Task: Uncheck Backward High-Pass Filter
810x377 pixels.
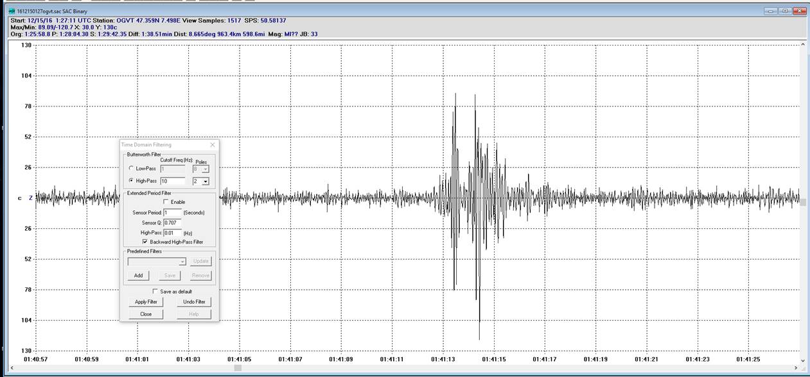Action: pos(145,242)
